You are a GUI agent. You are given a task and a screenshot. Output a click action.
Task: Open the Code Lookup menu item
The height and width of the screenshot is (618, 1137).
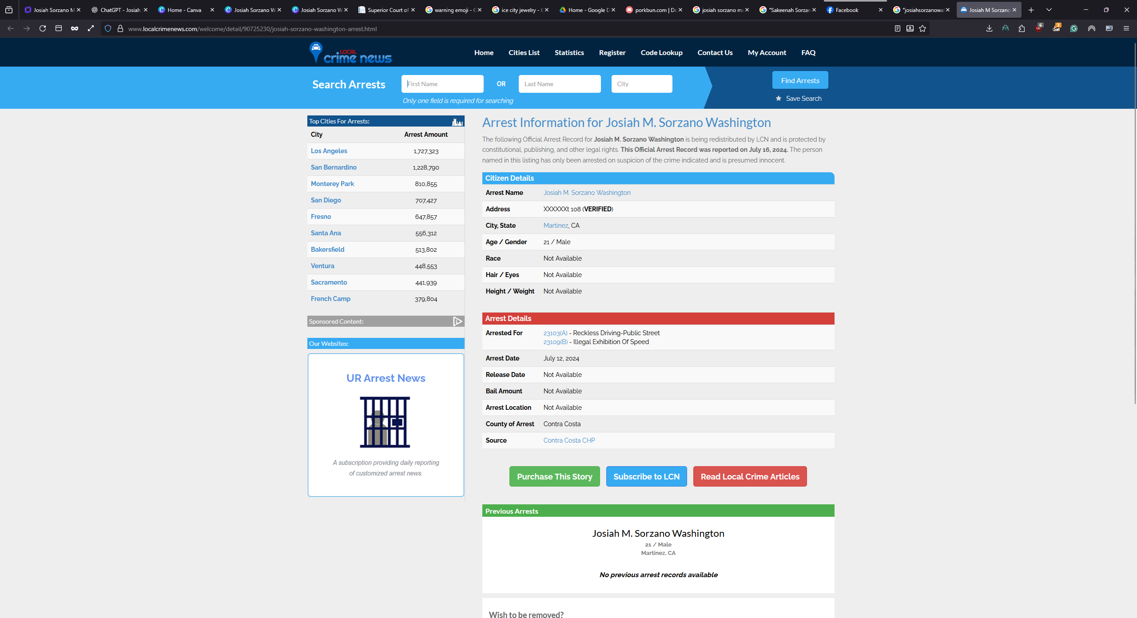tap(661, 53)
